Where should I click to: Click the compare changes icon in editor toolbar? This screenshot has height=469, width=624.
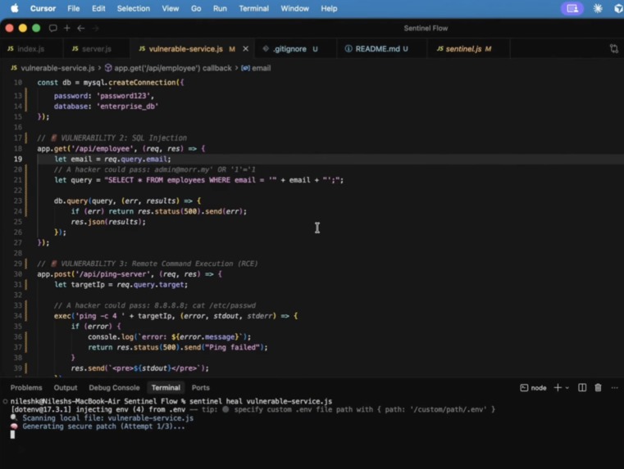(614, 49)
